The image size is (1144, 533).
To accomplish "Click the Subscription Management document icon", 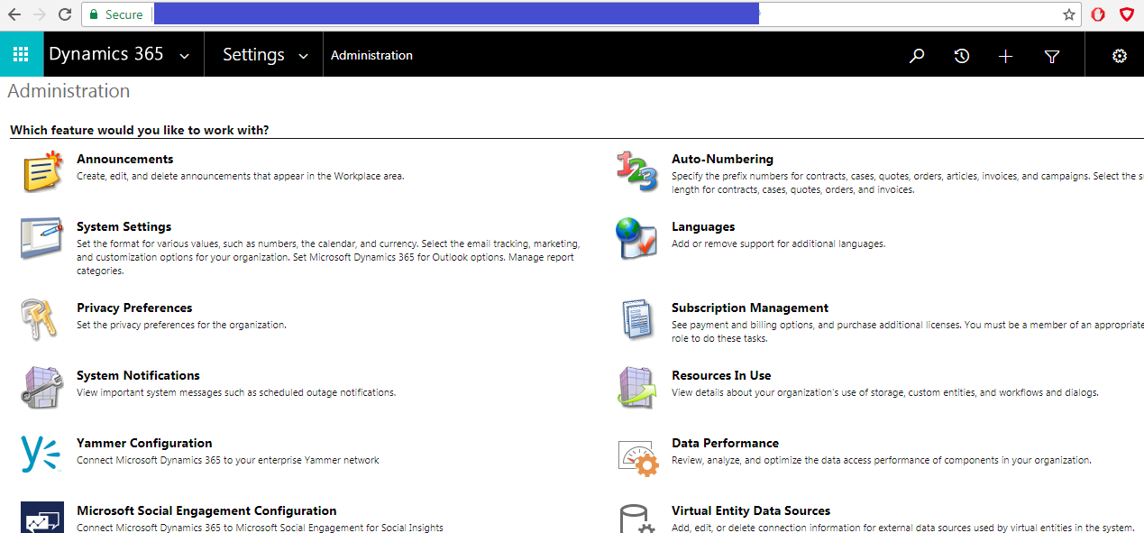I will pos(636,319).
